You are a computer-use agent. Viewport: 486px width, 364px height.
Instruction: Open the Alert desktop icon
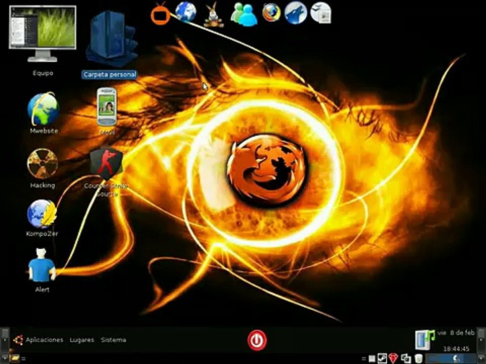(42, 265)
